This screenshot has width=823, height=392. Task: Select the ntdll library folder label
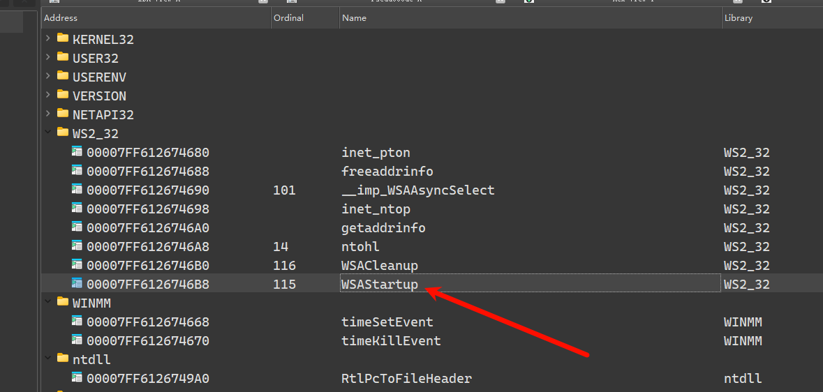point(92,359)
